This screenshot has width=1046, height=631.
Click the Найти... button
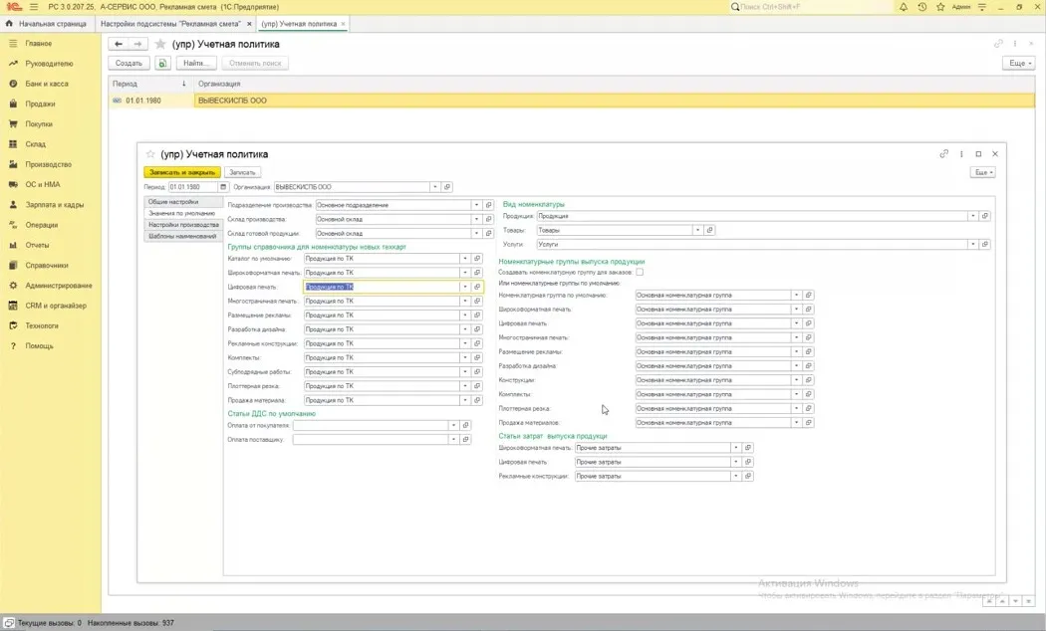196,64
